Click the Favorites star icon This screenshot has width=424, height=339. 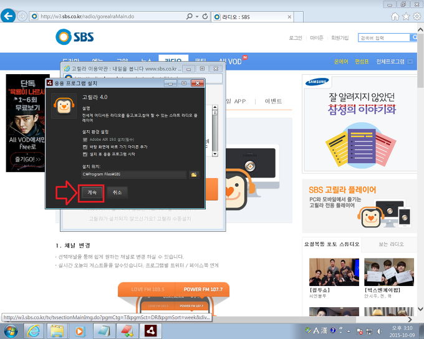tap(406, 16)
